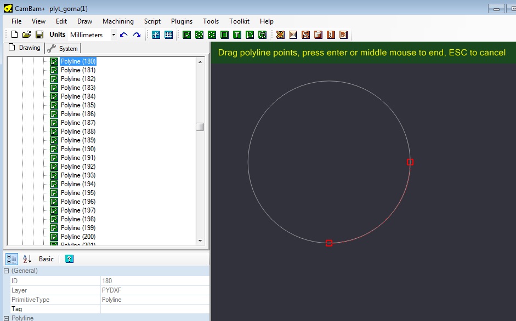Viewport: 516px width, 321px height.
Task: Click the Basic property view button
Action: [46, 259]
